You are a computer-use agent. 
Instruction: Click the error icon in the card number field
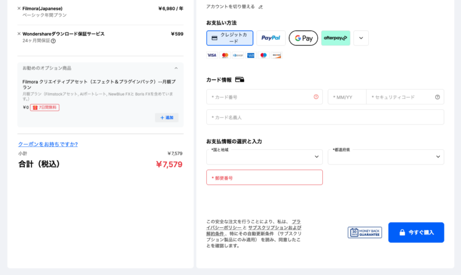click(316, 97)
